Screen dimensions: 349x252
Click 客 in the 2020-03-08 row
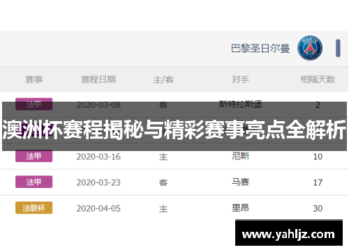(x=163, y=105)
